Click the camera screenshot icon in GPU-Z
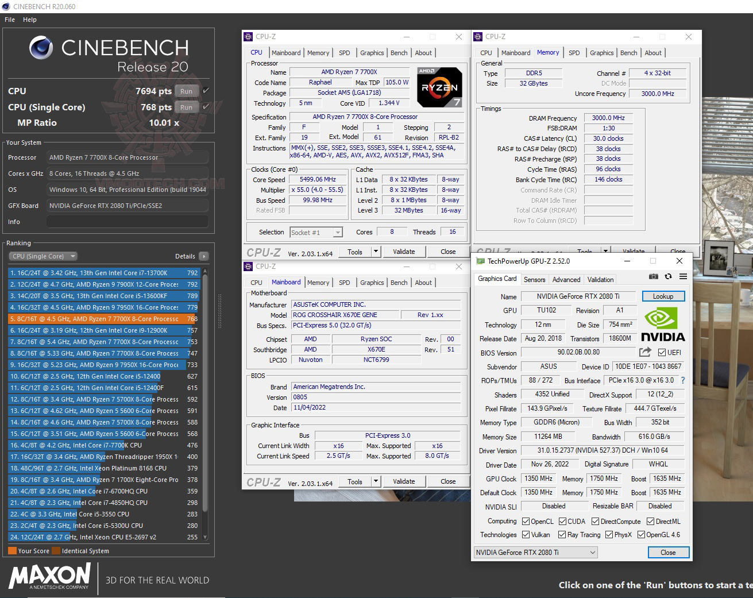Viewport: 753px width, 598px height. click(654, 276)
